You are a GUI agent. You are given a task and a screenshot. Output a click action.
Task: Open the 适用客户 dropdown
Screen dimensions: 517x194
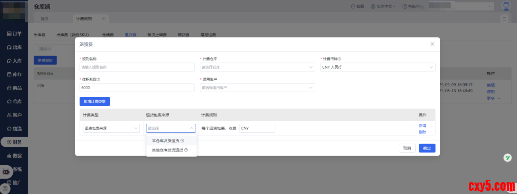[257, 88]
